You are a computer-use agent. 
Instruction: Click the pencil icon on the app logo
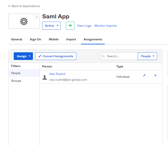[x=37, y=17]
